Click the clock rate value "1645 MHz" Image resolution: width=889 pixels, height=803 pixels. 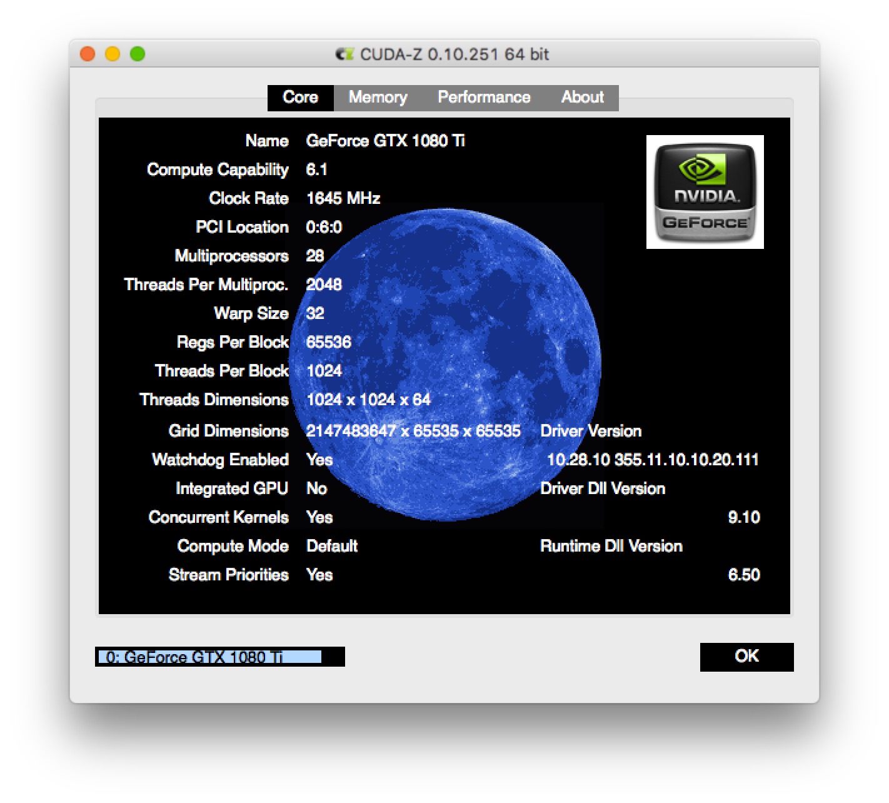pyautogui.click(x=343, y=198)
